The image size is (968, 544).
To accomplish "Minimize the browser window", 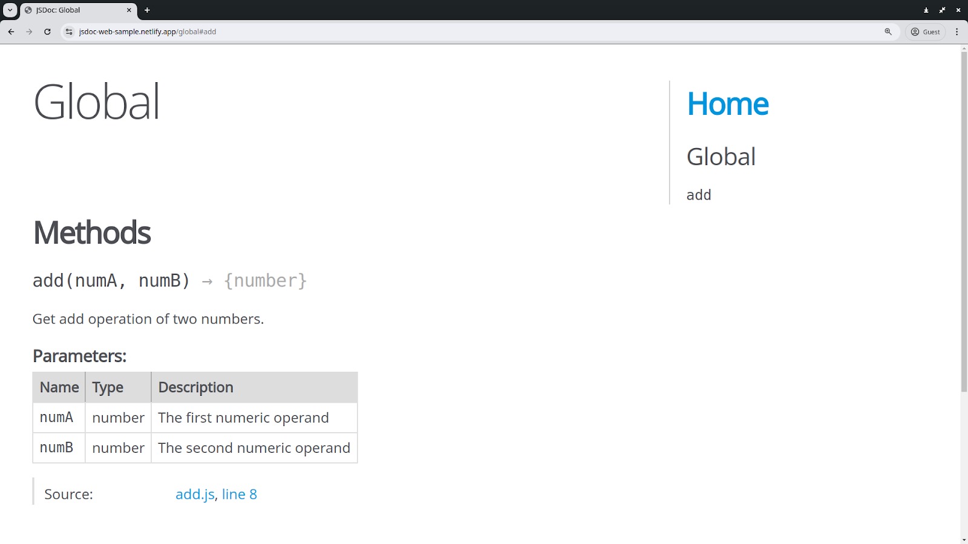I will point(926,10).
